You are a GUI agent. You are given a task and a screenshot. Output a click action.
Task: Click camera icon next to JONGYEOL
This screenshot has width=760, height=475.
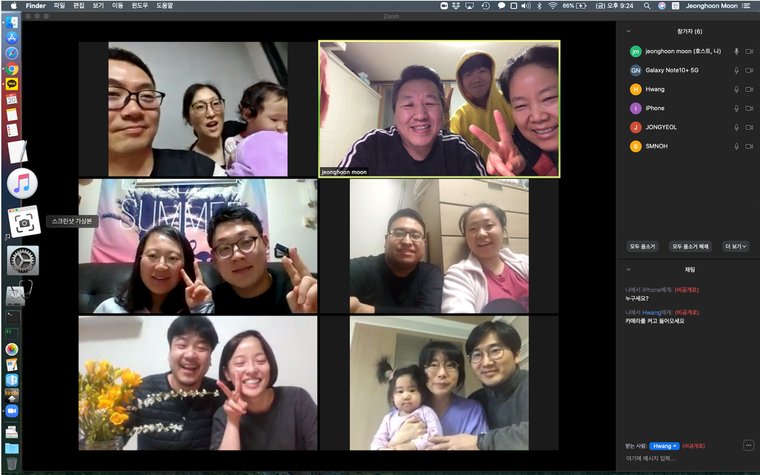tap(749, 127)
